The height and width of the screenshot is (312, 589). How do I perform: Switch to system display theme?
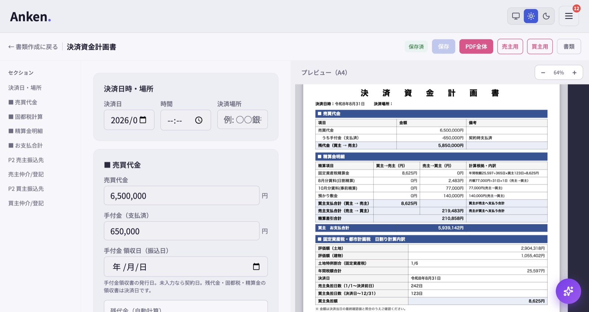(516, 16)
